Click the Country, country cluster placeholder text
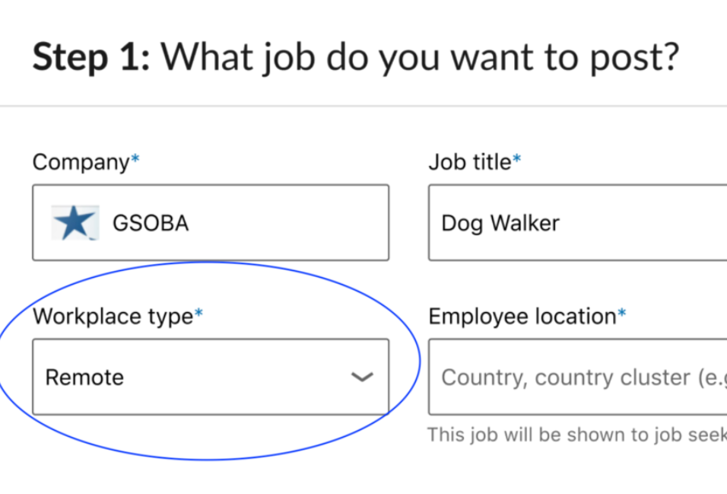The width and height of the screenshot is (727, 494). tap(584, 378)
